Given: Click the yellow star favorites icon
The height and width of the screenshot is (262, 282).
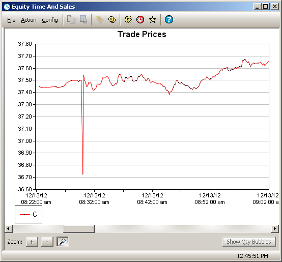Looking at the screenshot, I should [153, 19].
